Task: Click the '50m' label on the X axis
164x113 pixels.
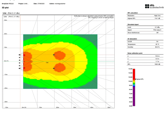Action: click(109, 108)
